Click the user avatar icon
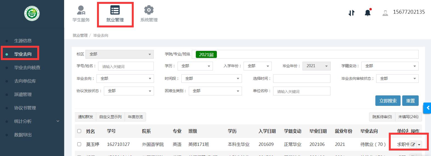The image size is (431, 156). pyautogui.click(x=385, y=13)
